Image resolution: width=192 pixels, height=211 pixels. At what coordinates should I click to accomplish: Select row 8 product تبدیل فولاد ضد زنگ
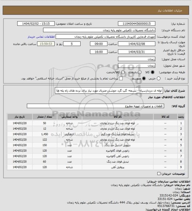(x=118, y=162)
